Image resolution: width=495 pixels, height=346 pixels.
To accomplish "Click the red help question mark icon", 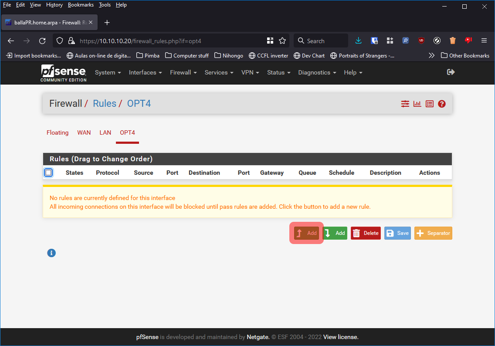I will (x=442, y=104).
